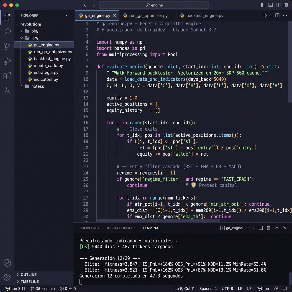
Task: Open feedback icon in status bar
Action: [276, 289]
